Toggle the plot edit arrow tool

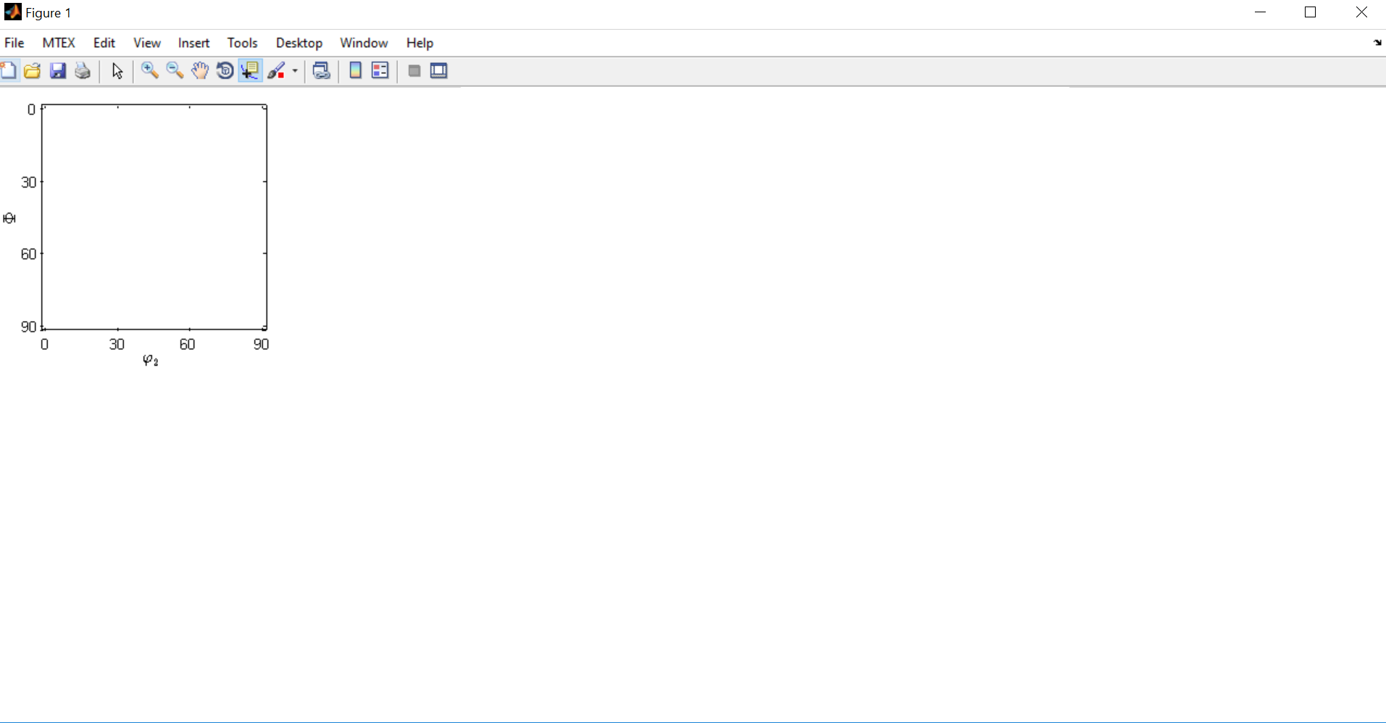116,70
